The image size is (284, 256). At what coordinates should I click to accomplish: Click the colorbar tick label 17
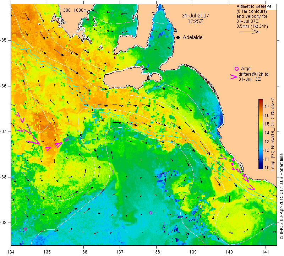pos(267,107)
